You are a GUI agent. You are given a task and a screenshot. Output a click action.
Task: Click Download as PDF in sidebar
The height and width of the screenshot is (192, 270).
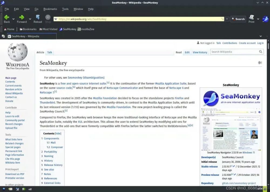click(x=15, y=174)
